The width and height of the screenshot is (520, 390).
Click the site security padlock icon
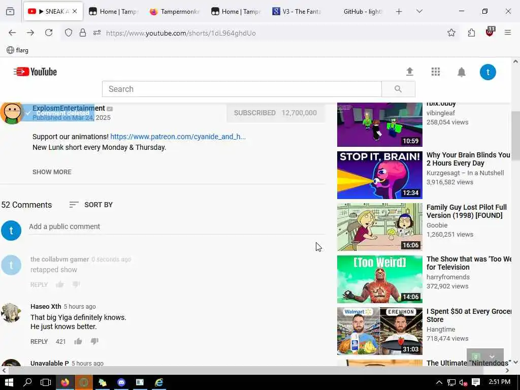click(83, 33)
